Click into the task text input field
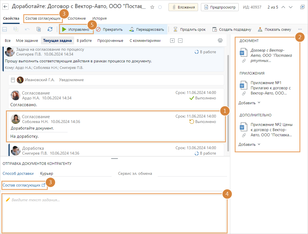Screen dimensions: 308x234 click(x=114, y=214)
